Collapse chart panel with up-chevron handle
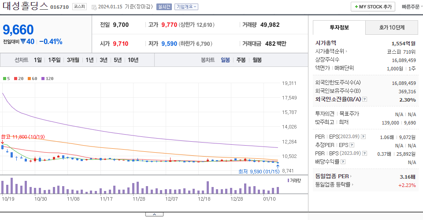 coord(154,214)
